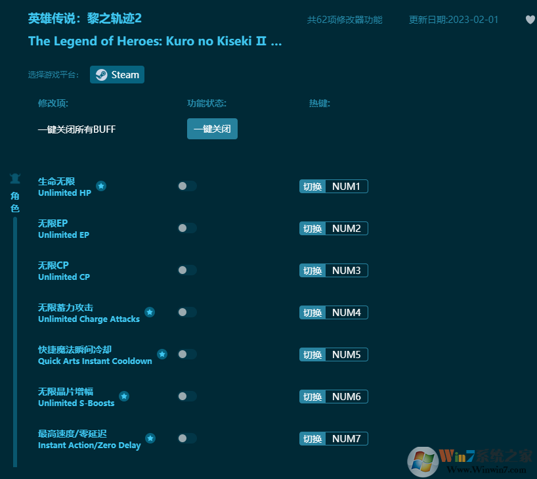Screen dimensions: 537x479
Task: Enable the Unlimited HP toggle
Action: (x=187, y=186)
